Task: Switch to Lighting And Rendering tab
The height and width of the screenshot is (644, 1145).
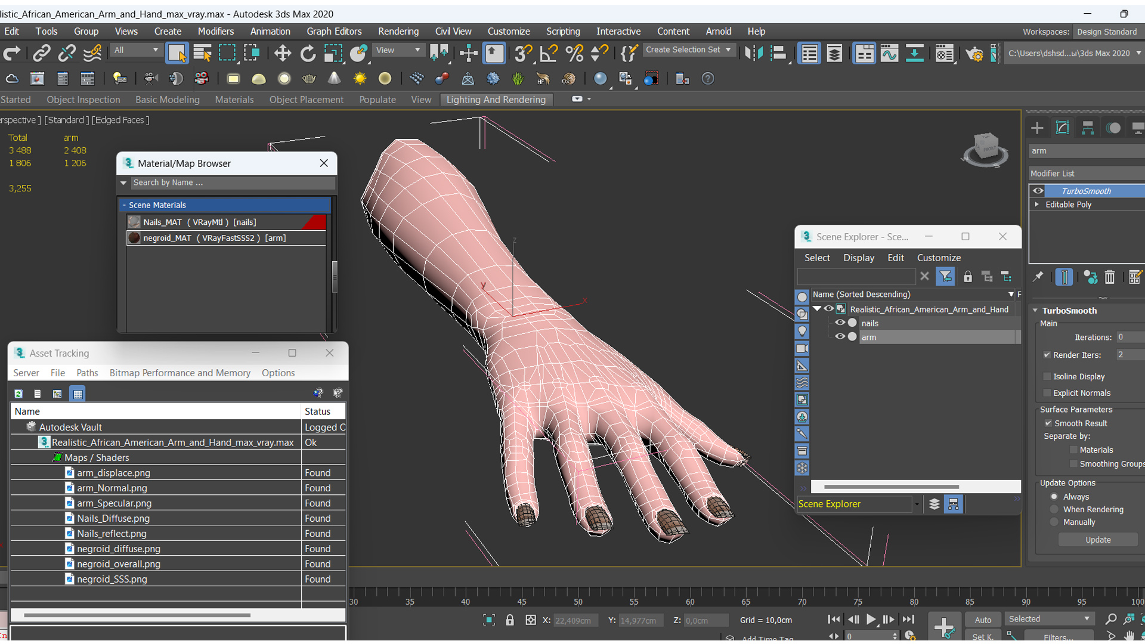Action: coord(496,99)
